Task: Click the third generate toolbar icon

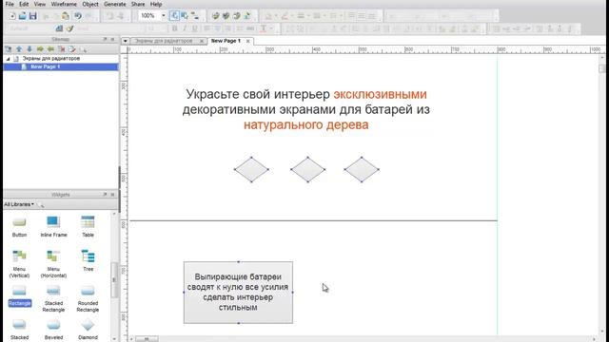Action: pyautogui.click(x=237, y=16)
